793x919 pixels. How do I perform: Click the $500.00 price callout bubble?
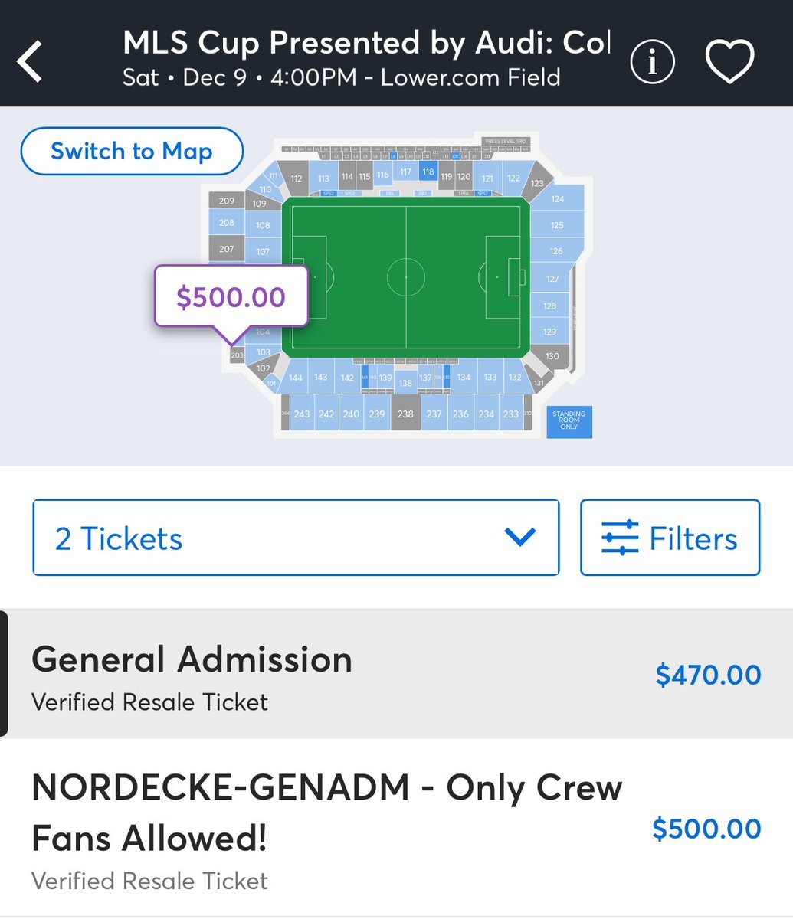click(x=231, y=296)
